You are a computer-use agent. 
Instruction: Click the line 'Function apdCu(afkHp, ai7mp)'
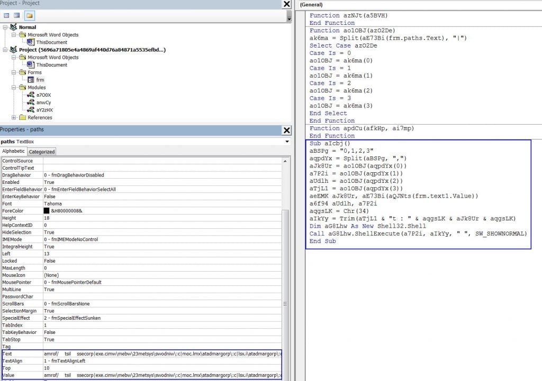click(362, 128)
